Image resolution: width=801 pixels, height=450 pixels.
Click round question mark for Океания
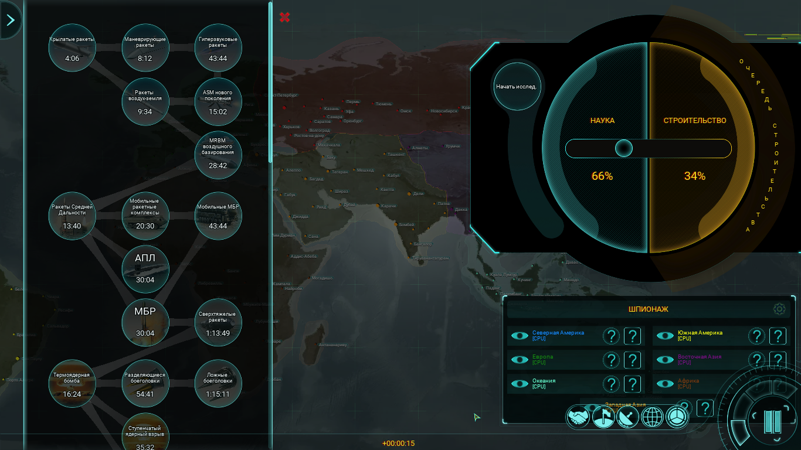tap(612, 384)
